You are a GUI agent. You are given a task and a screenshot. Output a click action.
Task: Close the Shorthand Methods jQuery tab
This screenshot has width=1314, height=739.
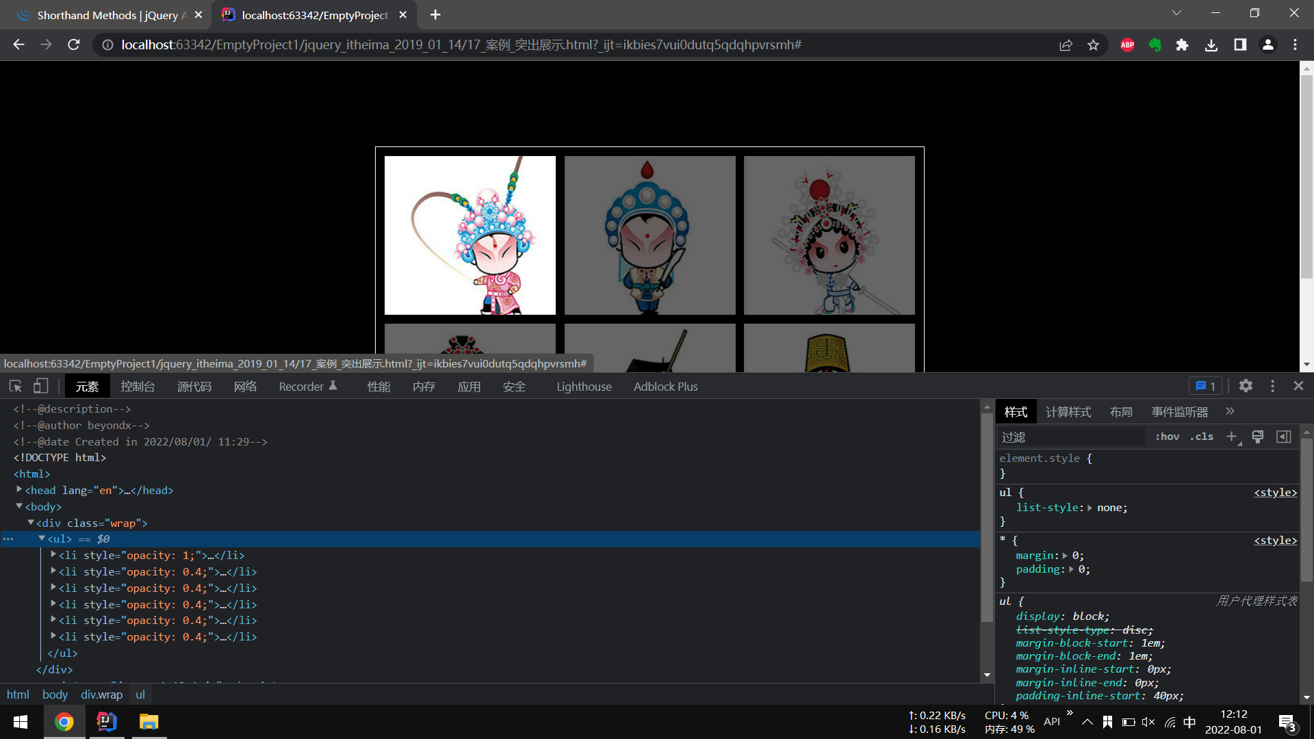[198, 14]
